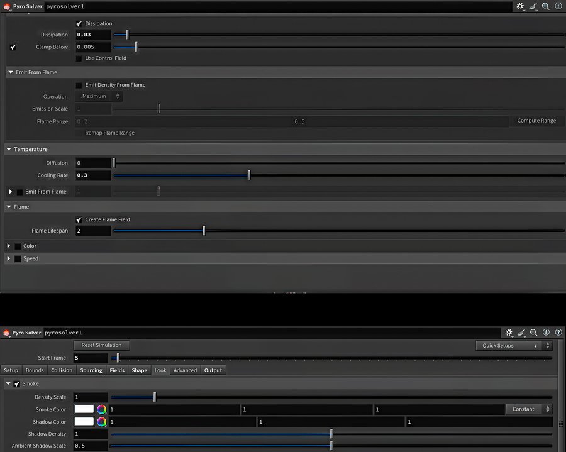The image size is (566, 452).
Task: Collapse the Emit From Flame density section
Action: point(11,72)
